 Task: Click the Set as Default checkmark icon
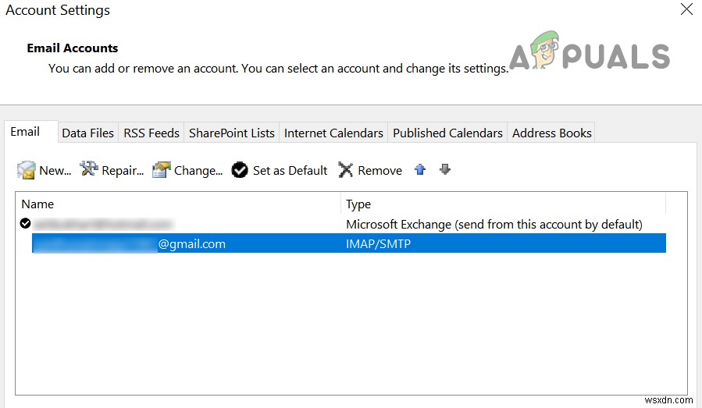[x=240, y=170]
